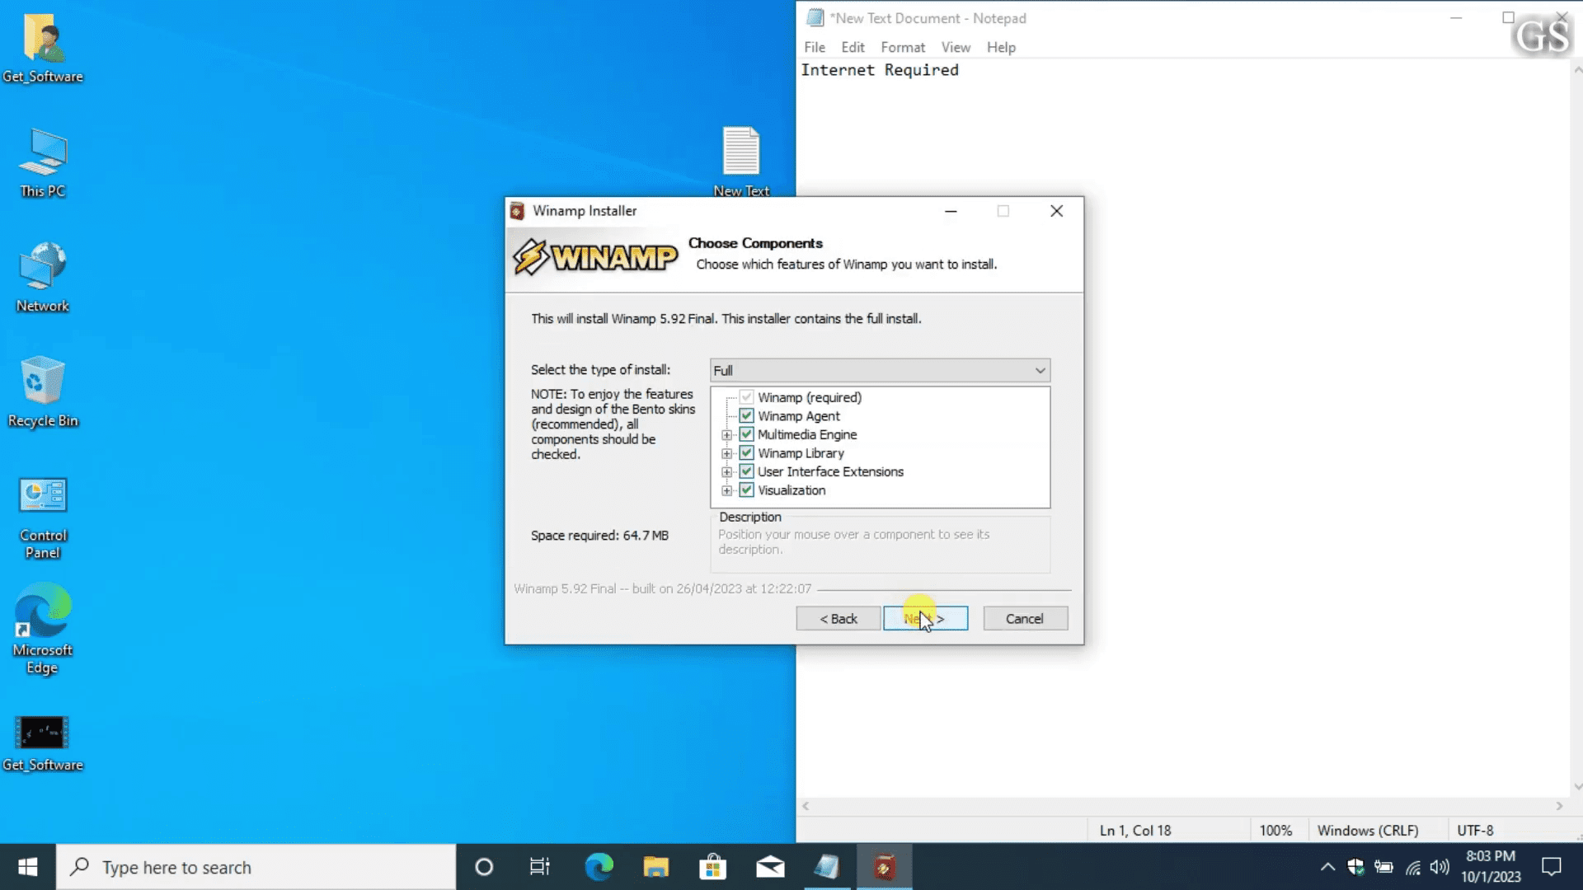Switch to Notepad via its taskbar icon
The image size is (1583, 890).
(827, 867)
